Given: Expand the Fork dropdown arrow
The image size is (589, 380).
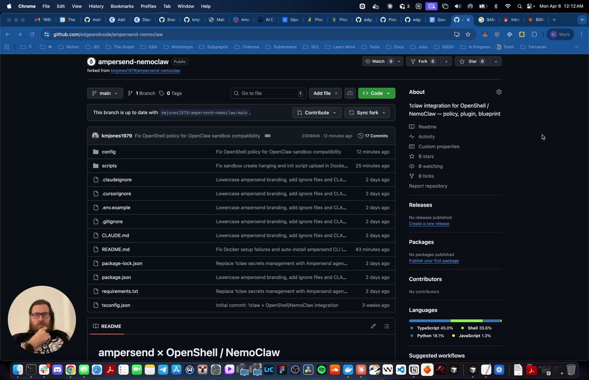Looking at the screenshot, I should (x=446, y=61).
